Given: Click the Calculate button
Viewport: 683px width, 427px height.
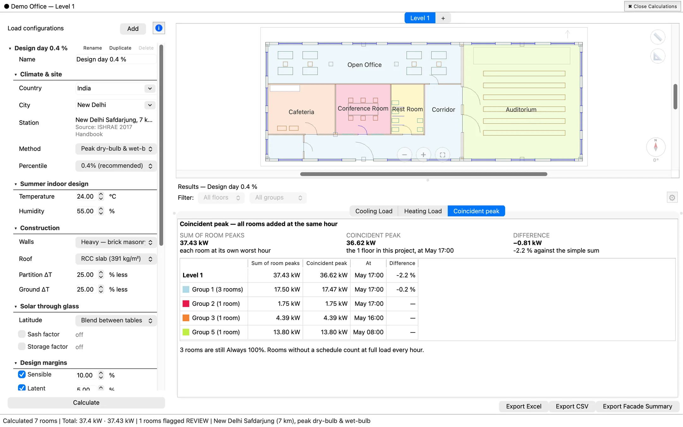Looking at the screenshot, I should pos(86,403).
